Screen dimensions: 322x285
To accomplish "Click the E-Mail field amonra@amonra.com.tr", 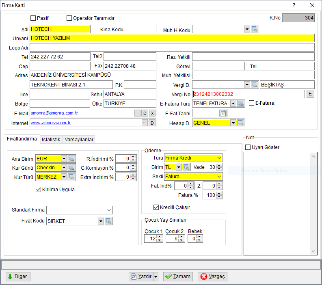I will (82, 113).
